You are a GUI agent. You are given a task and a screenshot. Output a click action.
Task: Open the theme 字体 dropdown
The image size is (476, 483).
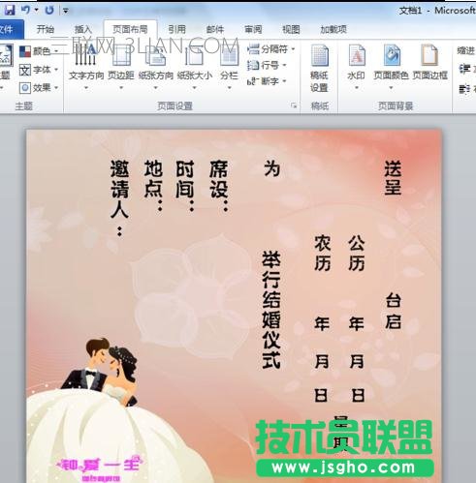click(39, 70)
